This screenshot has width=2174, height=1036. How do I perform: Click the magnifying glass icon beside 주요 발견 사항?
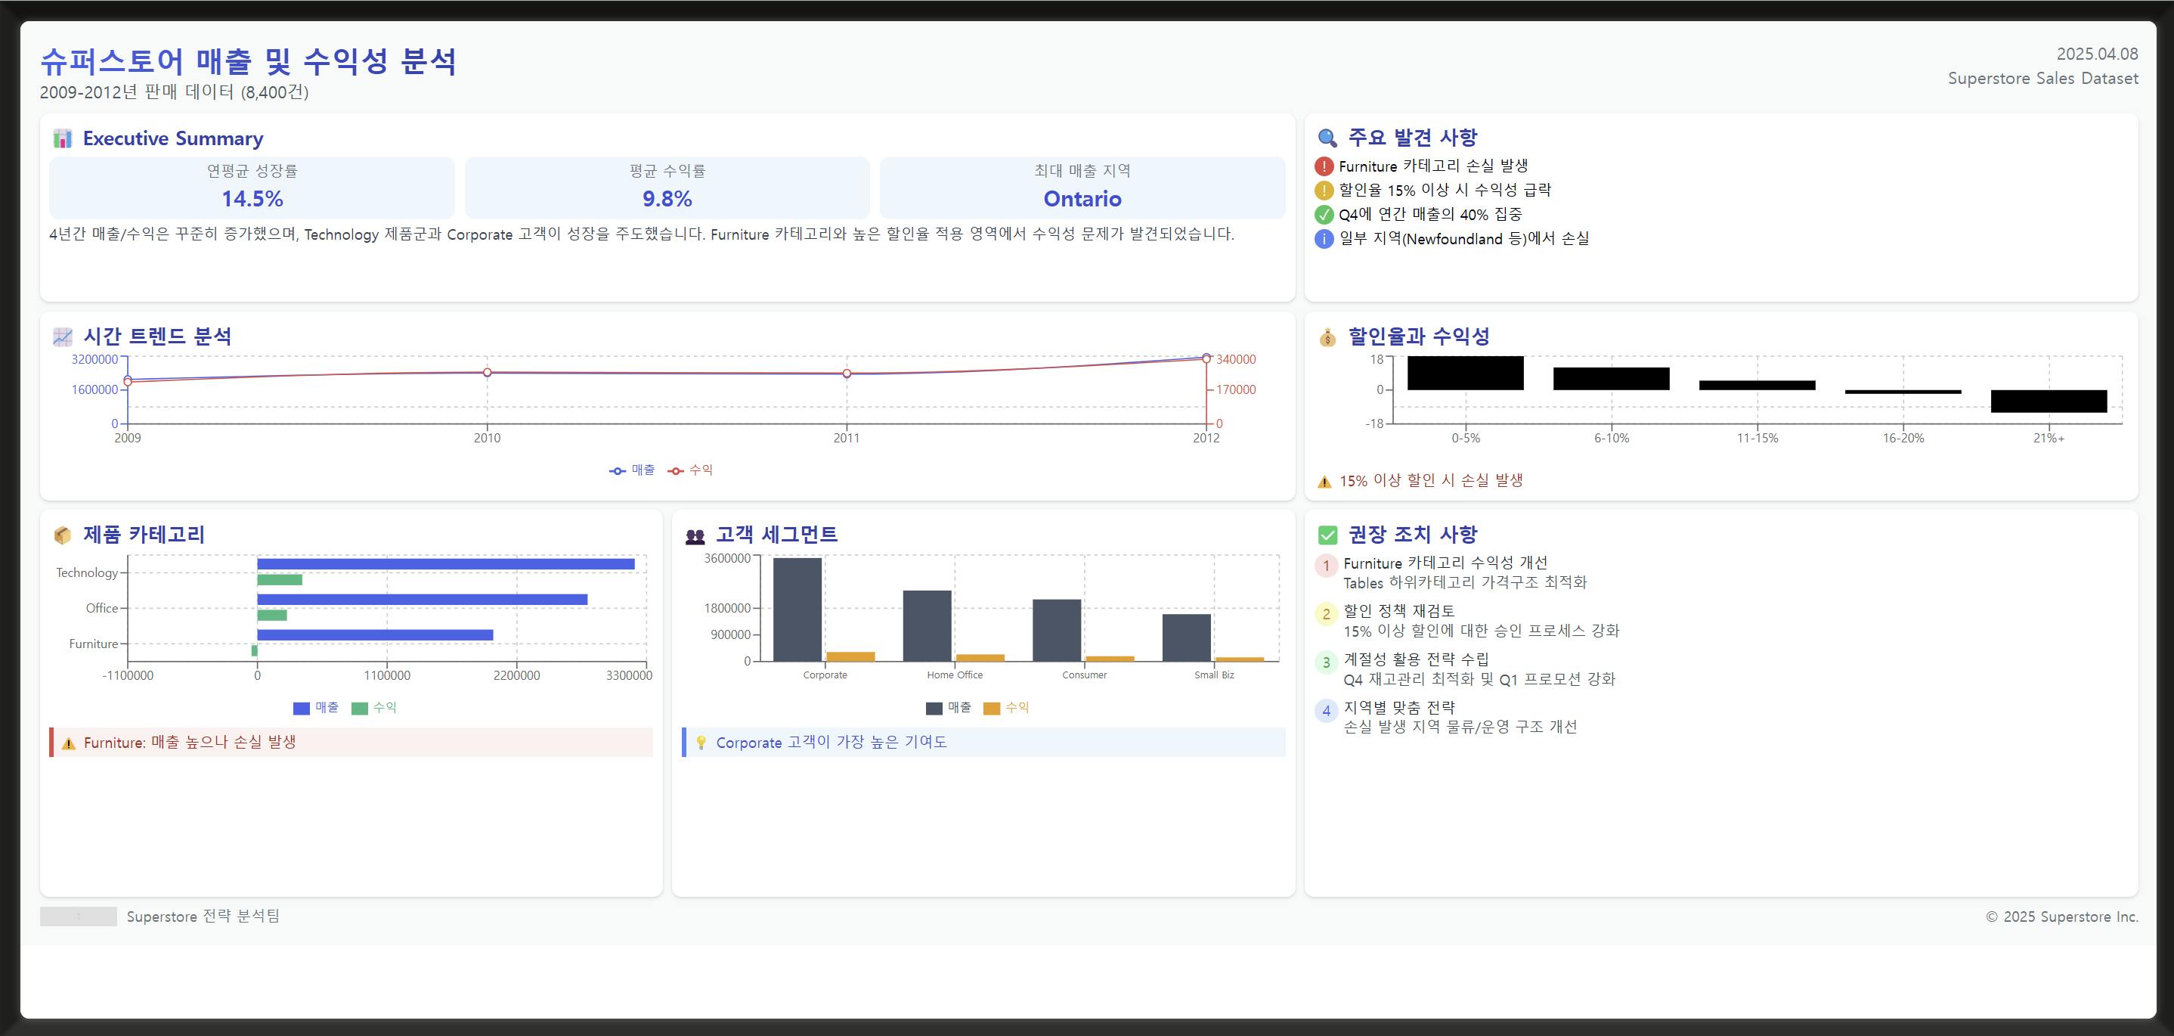[x=1327, y=138]
